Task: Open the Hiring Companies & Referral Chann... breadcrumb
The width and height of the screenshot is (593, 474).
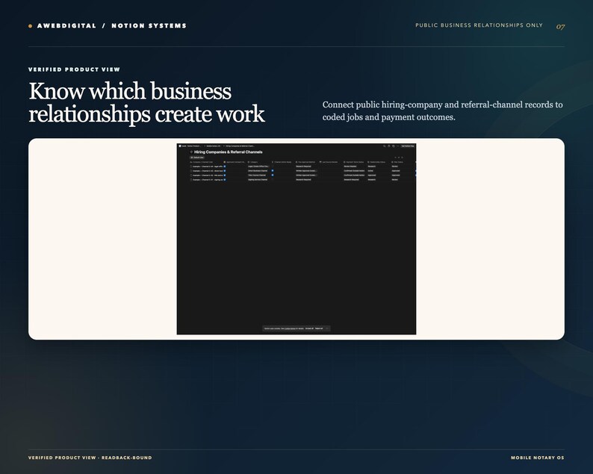Action: tap(240, 146)
